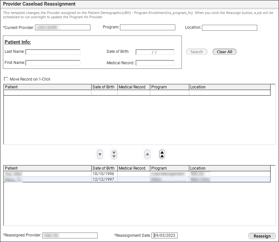Viewport: 279px width, 242px height.
Task: Click Date of Birth header in upper table
Action: 104,87
